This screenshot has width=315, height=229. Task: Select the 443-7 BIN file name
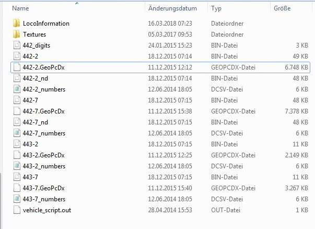(30, 177)
